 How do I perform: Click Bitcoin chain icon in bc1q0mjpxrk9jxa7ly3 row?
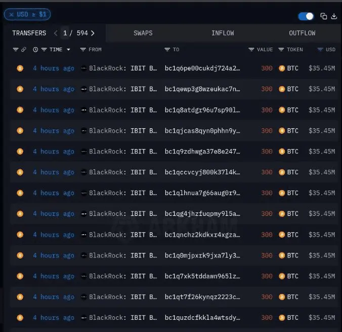click(x=20, y=255)
